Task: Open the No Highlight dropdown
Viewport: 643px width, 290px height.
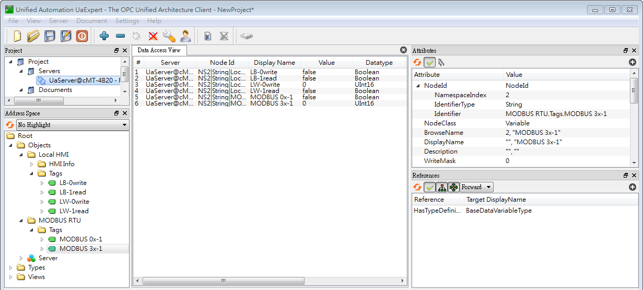Action: [73, 125]
